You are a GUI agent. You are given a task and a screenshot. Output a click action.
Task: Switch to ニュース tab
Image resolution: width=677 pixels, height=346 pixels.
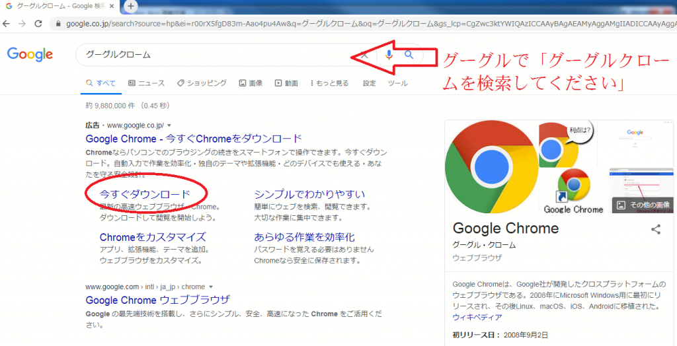click(147, 83)
